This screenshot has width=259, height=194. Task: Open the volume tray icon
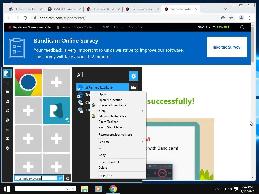pyautogui.click(x=229, y=189)
